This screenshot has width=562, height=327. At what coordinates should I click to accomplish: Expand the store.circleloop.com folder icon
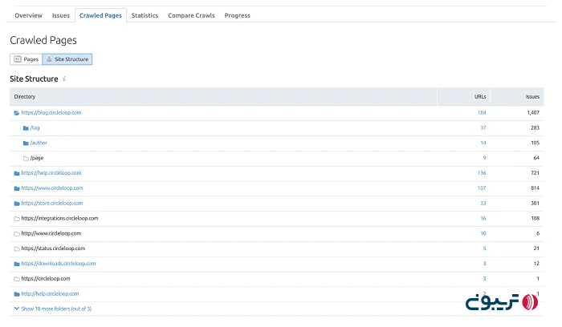[17, 204]
